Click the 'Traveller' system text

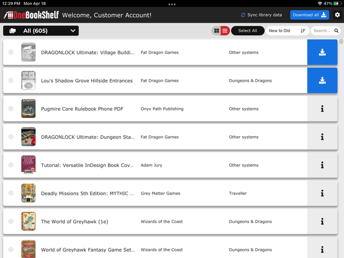pos(238,193)
